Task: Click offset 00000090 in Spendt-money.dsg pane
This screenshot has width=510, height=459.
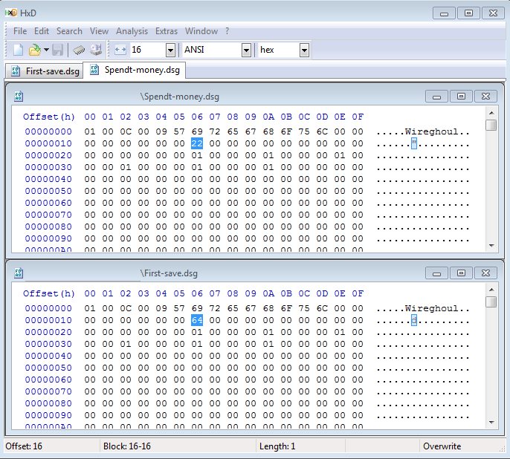Action: coord(48,238)
